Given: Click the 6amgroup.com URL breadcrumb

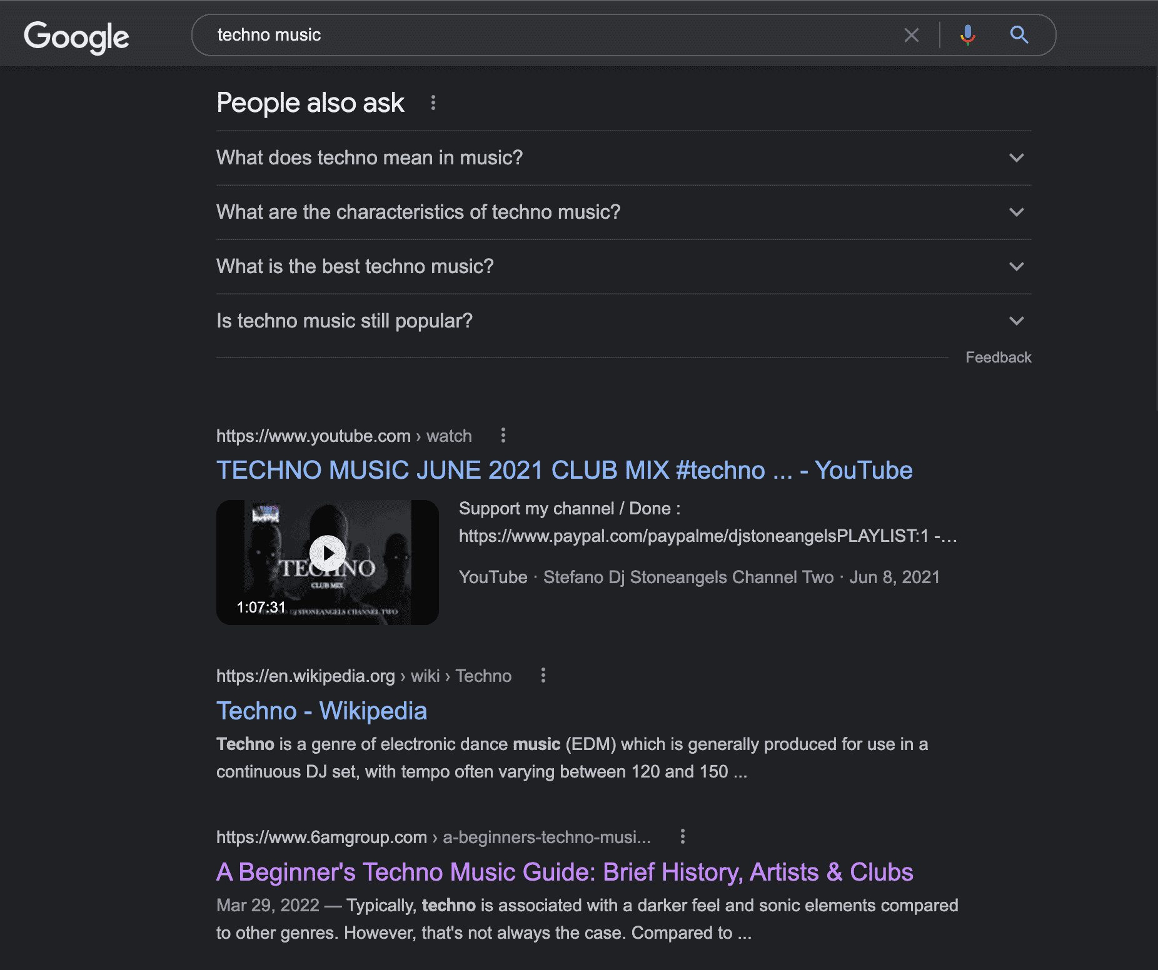Looking at the screenshot, I should click(x=433, y=837).
